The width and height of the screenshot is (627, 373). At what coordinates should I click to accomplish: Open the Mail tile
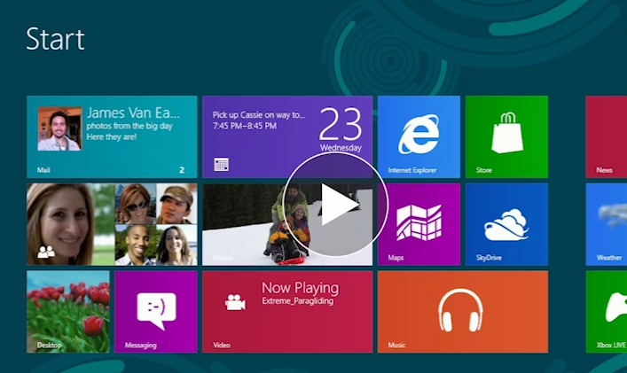(112, 136)
